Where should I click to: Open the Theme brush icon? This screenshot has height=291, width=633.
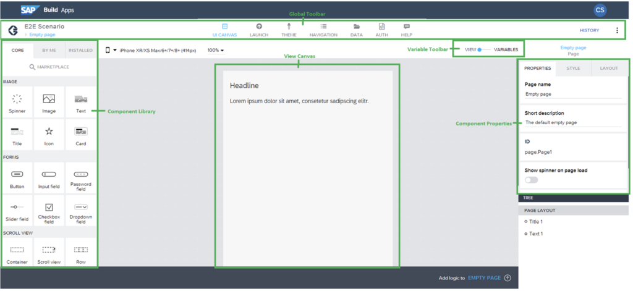click(x=289, y=27)
